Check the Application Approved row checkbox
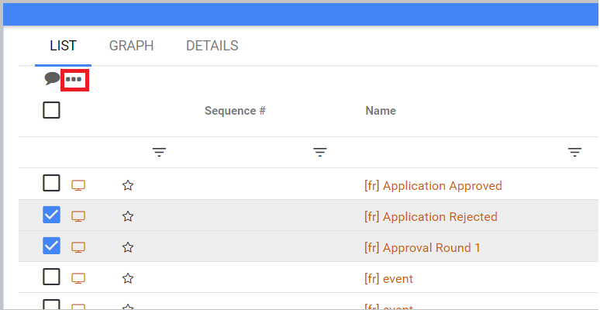Screen dimensions: 600x310 coord(51,184)
